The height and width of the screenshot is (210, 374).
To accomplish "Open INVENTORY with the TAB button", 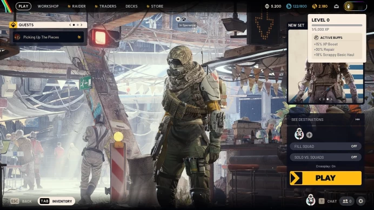I will [x=56, y=201].
